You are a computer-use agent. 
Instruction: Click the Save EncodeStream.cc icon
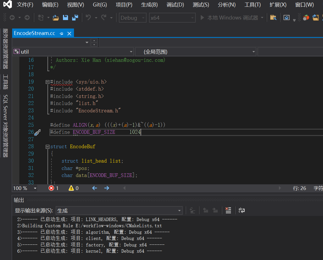click(x=65, y=17)
